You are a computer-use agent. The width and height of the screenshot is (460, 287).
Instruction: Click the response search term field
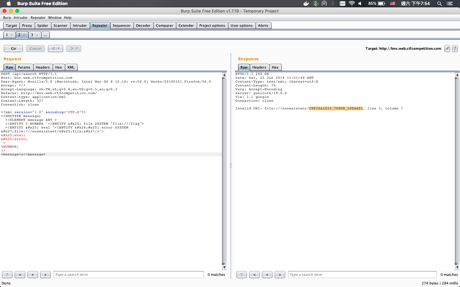tap(362, 275)
